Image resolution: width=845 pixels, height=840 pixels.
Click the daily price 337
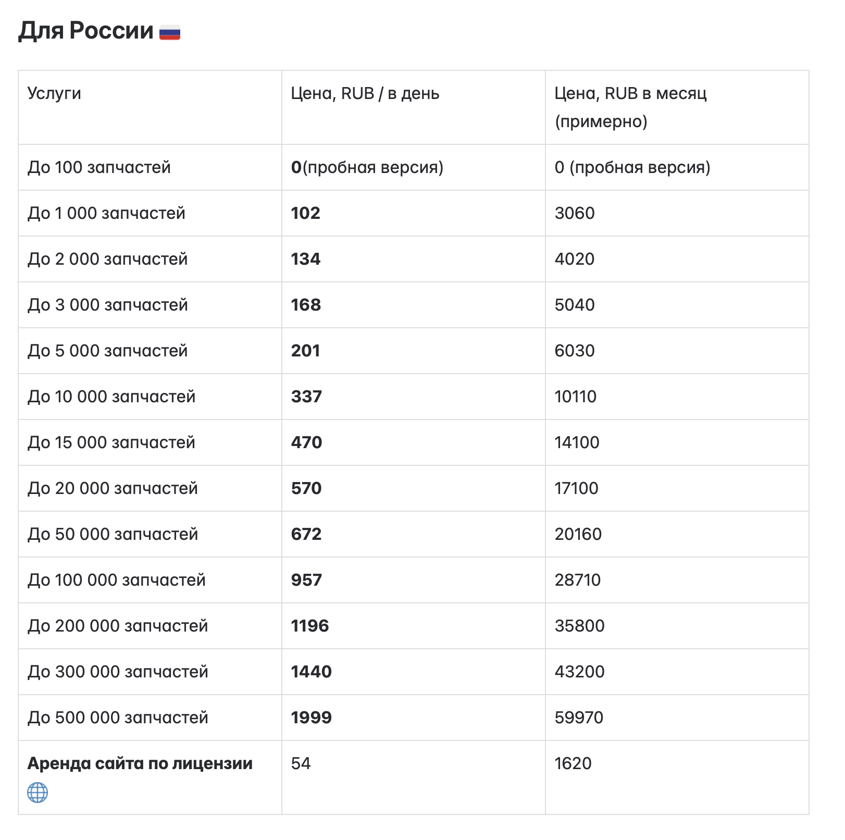(x=306, y=397)
